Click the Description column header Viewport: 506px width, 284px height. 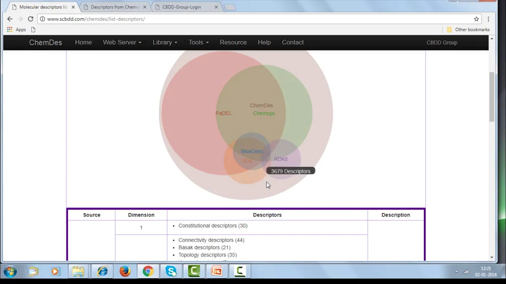[396, 215]
